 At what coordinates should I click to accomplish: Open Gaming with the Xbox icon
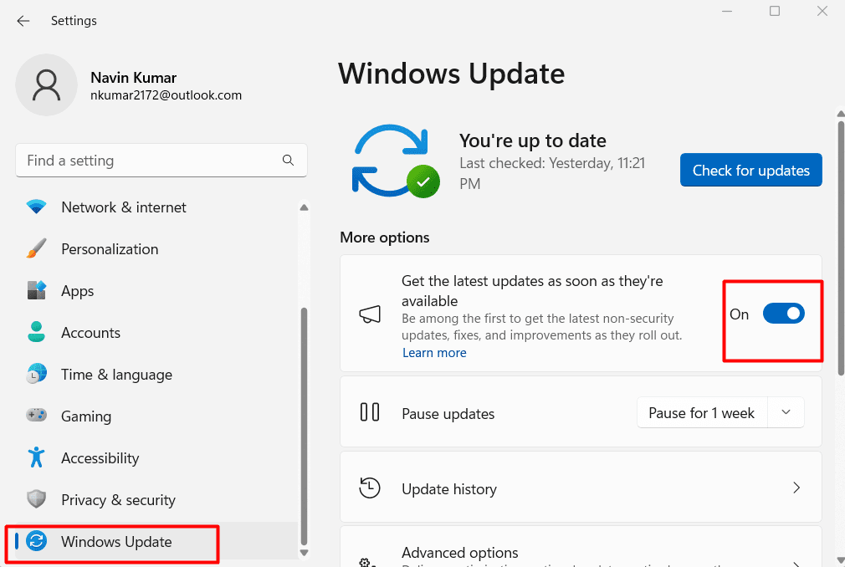37,416
